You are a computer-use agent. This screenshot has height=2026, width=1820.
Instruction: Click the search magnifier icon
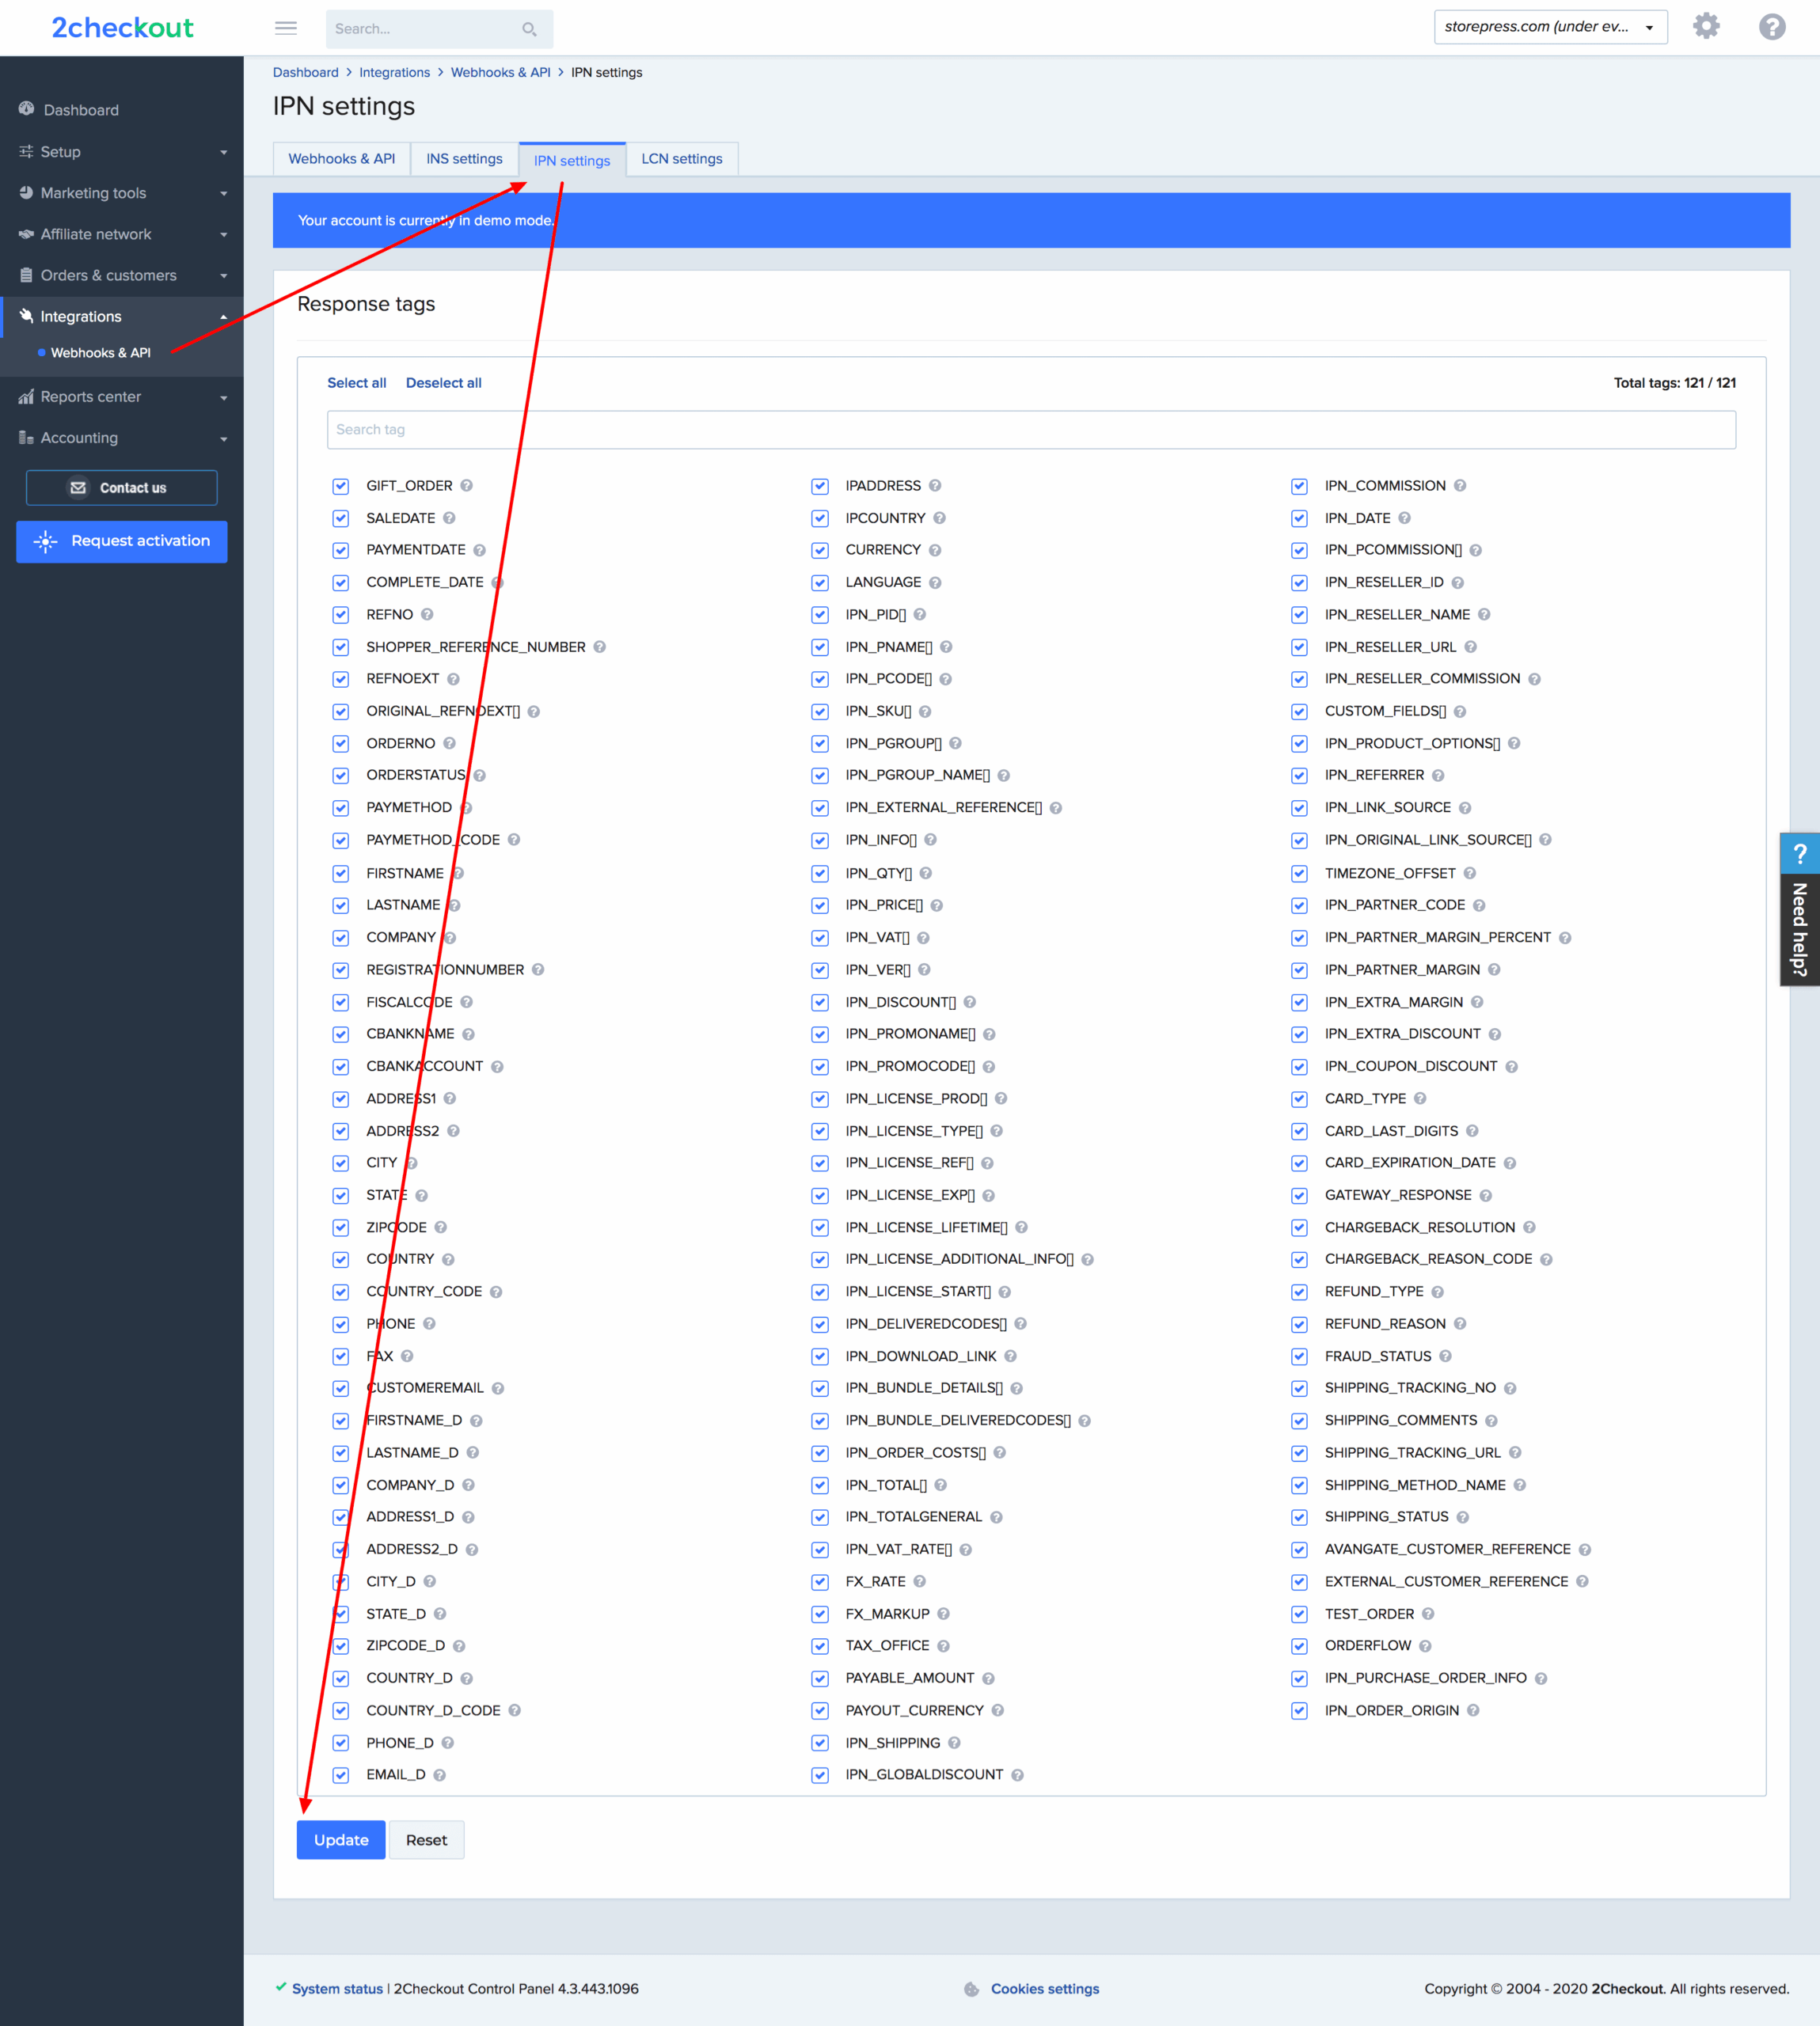click(529, 29)
